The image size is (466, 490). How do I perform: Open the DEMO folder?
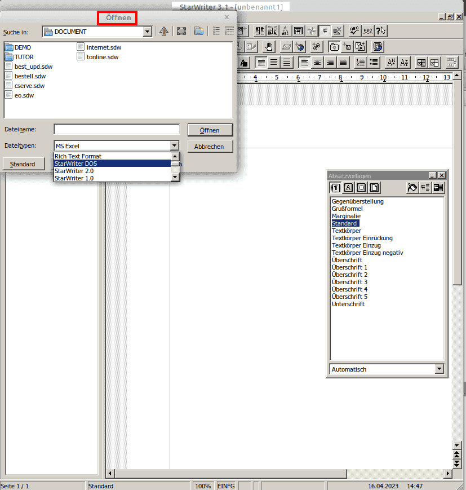pos(18,47)
